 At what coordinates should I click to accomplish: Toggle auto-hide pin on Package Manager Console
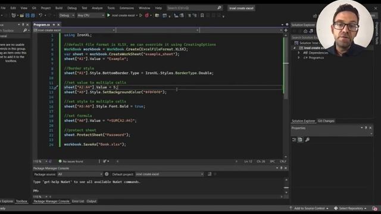(282, 168)
